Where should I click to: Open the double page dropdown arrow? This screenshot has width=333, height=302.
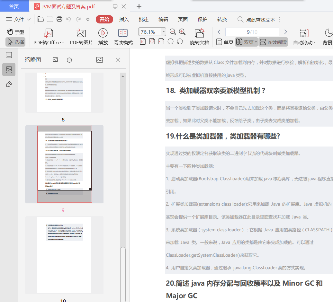click(x=256, y=42)
